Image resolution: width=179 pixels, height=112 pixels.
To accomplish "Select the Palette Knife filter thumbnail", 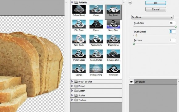I will (x=96, y=39).
